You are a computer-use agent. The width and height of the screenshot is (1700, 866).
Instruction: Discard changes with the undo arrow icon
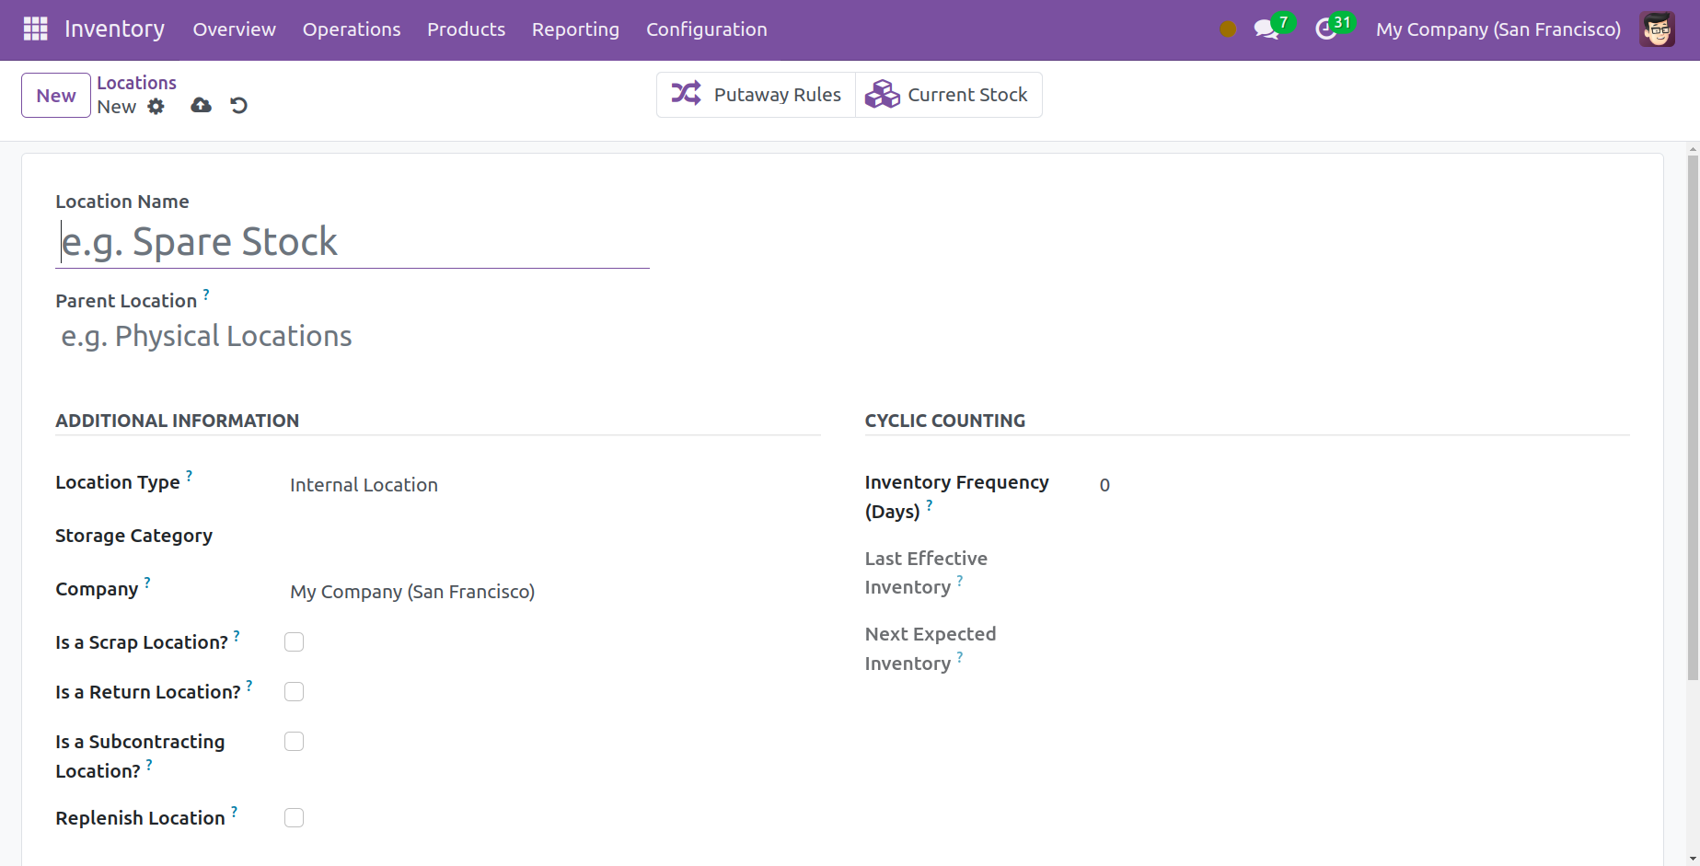point(239,106)
